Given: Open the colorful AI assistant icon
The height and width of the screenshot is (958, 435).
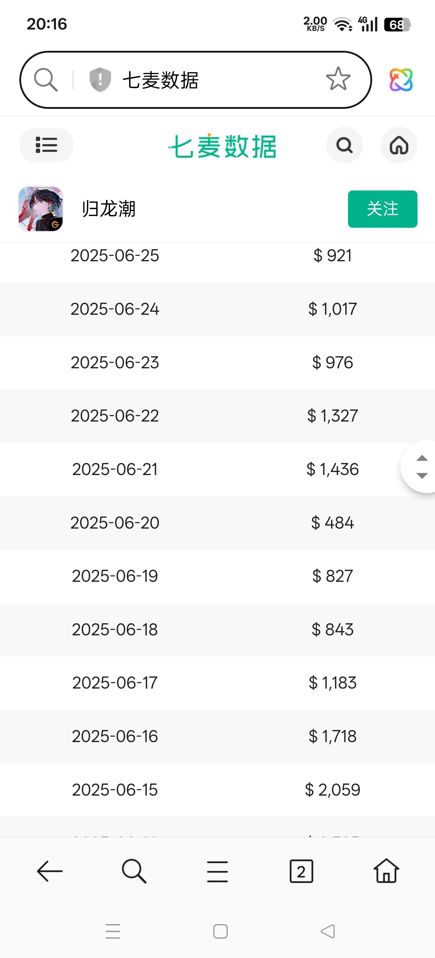Looking at the screenshot, I should (x=401, y=80).
